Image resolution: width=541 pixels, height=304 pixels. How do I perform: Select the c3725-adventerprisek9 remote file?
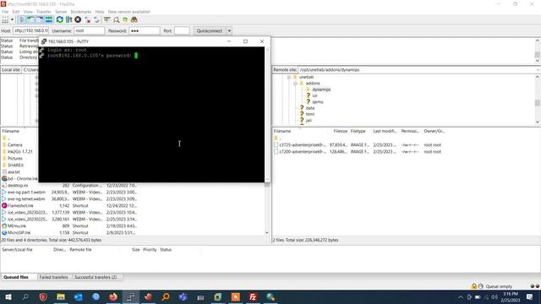coord(303,145)
